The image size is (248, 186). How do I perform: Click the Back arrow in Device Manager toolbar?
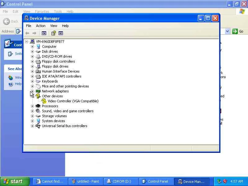point(27,33)
